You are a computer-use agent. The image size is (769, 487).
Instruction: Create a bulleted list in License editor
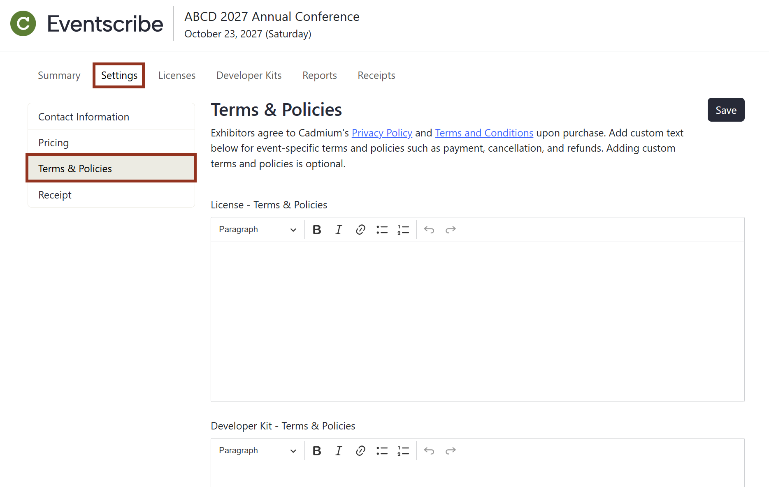tap(382, 229)
